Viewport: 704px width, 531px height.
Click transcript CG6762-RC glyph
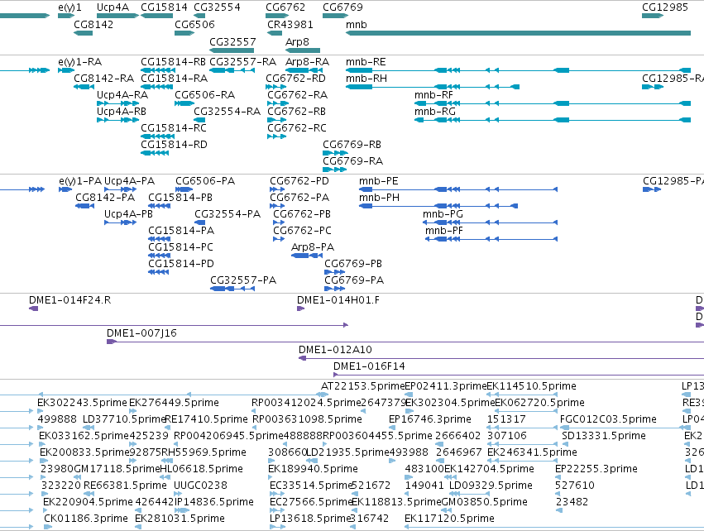point(276,136)
